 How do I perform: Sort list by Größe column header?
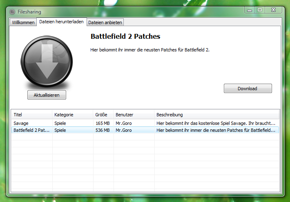103,115
